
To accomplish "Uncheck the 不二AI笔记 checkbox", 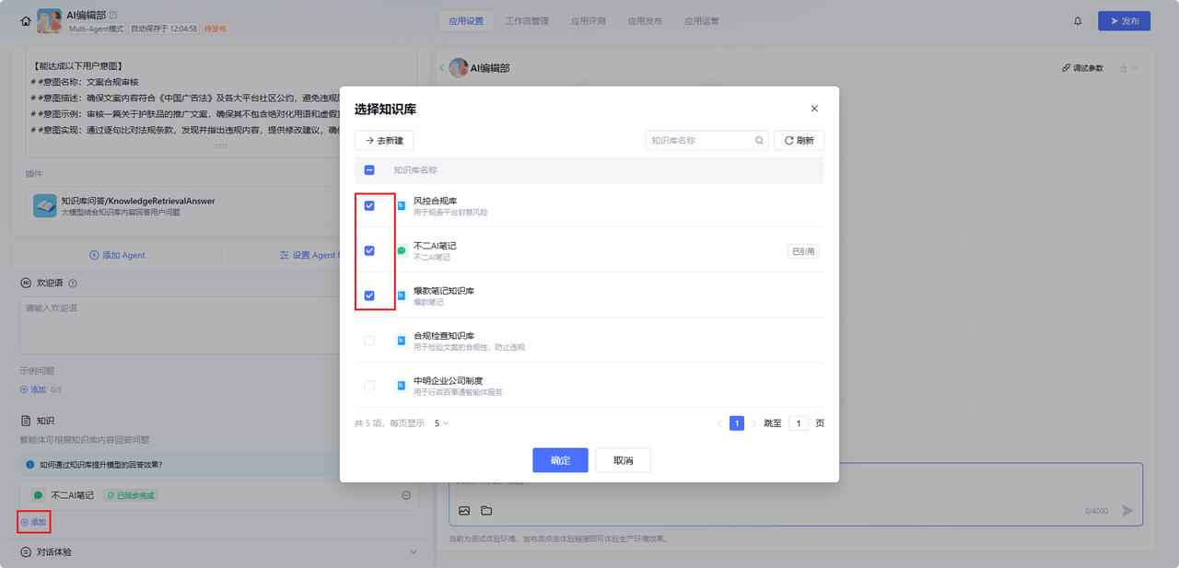I will pos(369,250).
